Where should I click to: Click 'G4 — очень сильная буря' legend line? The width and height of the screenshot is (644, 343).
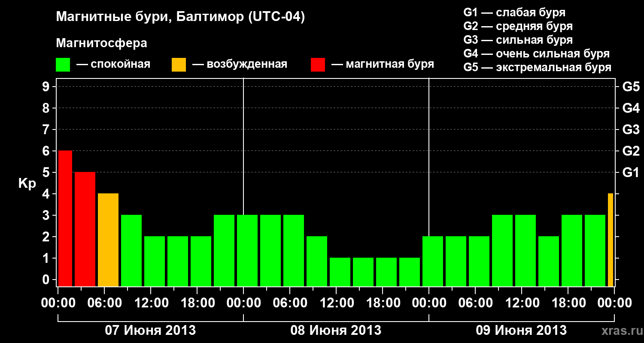(537, 54)
